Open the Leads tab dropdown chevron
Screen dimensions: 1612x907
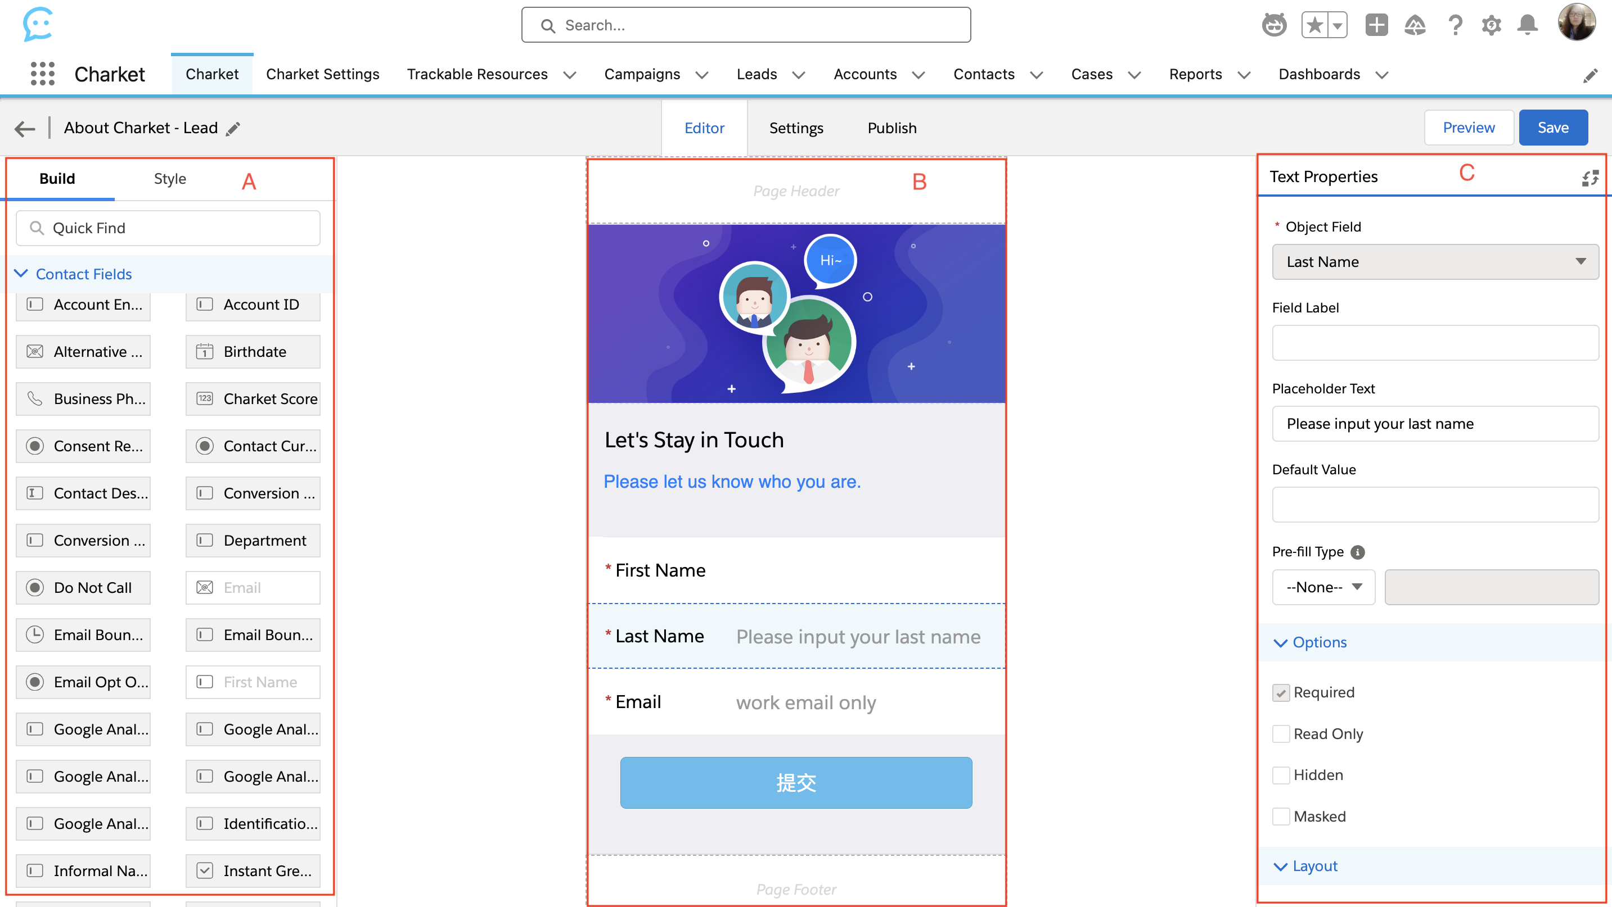point(798,75)
